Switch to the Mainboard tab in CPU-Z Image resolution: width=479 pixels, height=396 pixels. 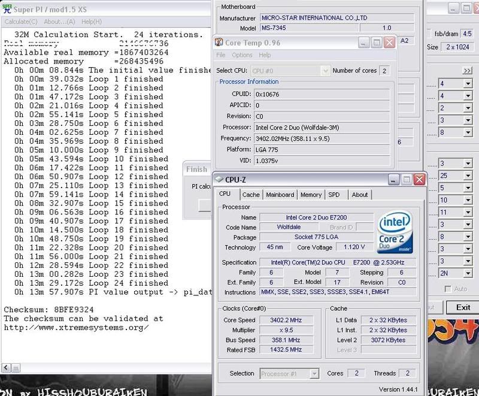tap(280, 195)
